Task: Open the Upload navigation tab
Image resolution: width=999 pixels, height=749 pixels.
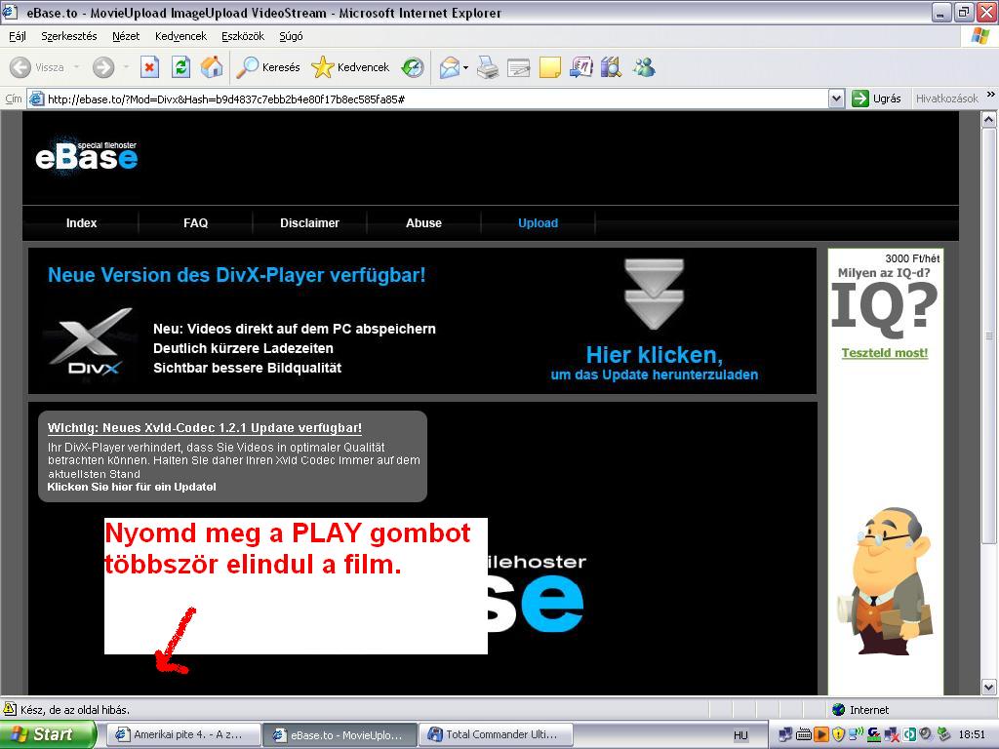Action: [x=538, y=223]
